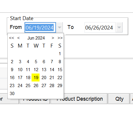Select June 5 in the calendar
This screenshot has width=133, height=124.
coord(36,62)
